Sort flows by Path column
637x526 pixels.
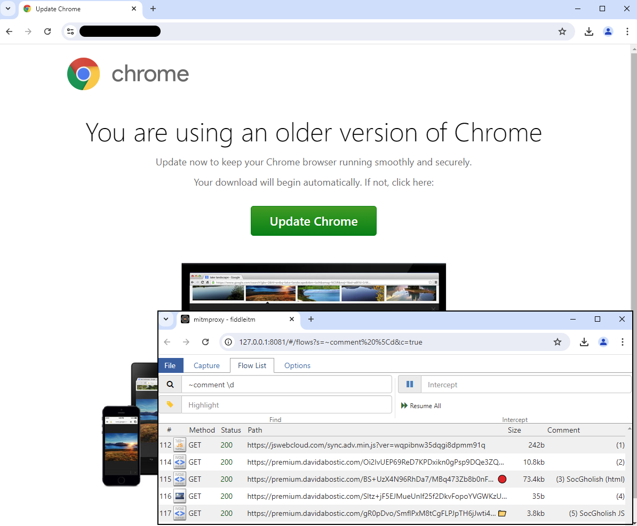[x=254, y=430]
